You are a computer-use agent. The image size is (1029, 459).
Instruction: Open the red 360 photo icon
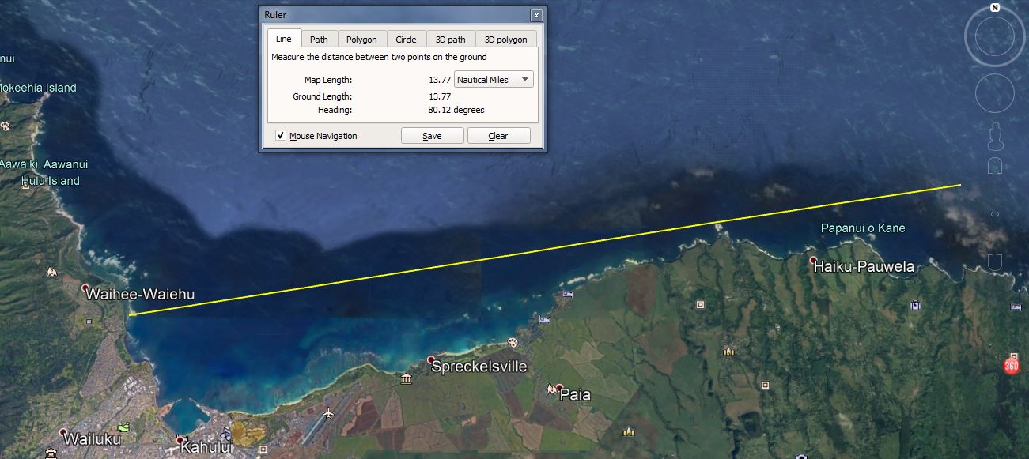(1010, 365)
